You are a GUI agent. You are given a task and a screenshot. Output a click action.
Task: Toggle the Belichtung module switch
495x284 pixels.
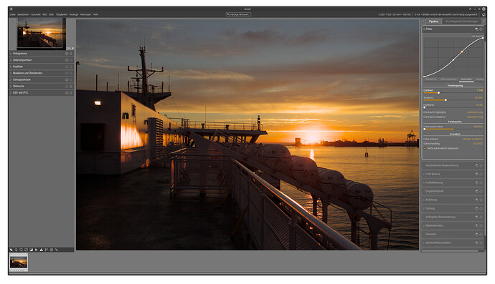click(x=424, y=200)
